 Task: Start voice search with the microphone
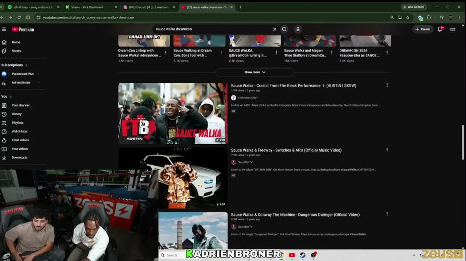pyautogui.click(x=298, y=29)
